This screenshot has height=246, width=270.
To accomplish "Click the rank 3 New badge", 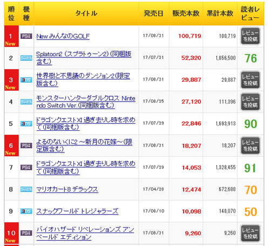I will point(10,88).
